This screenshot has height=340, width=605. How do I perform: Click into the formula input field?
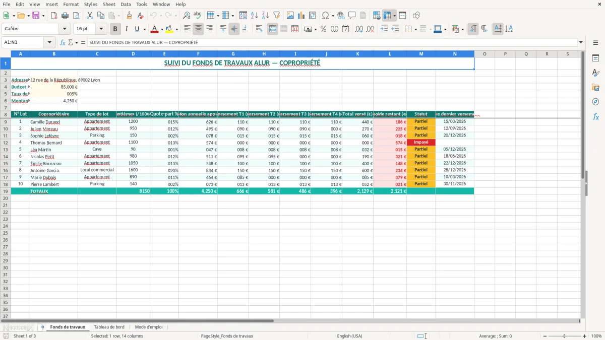click(332, 42)
